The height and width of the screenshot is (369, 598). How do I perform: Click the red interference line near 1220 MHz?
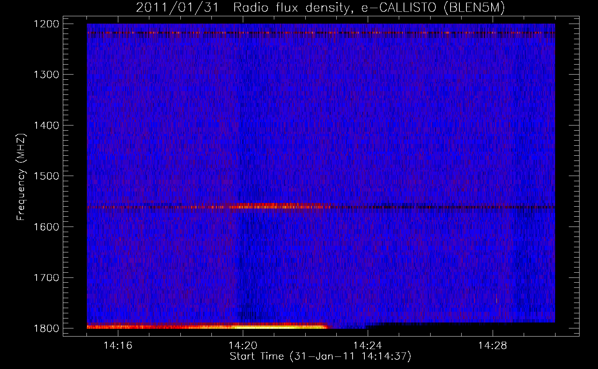(321, 33)
